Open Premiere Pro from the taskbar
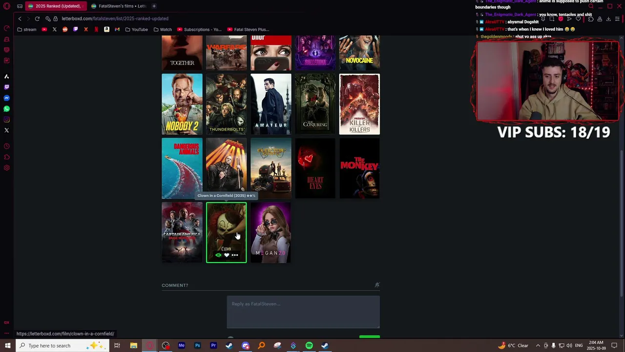Viewport: 625px width, 352px height. click(x=213, y=346)
